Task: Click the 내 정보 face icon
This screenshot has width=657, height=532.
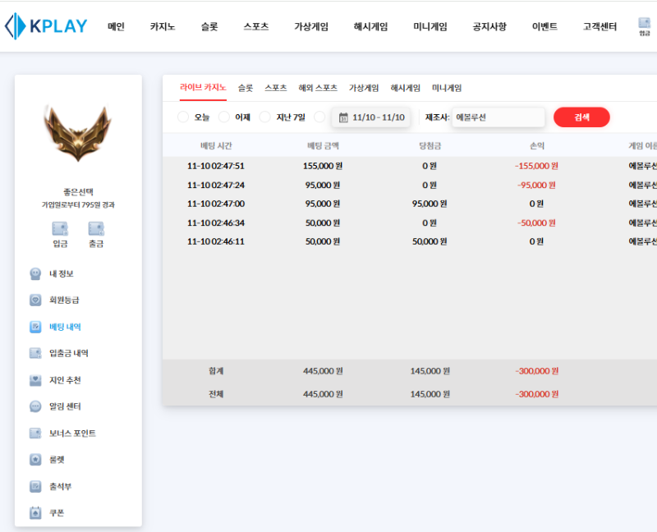Action: click(35, 273)
